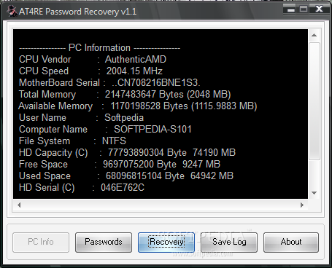Open the About dialog
The height and width of the screenshot is (268, 332).
point(291,243)
